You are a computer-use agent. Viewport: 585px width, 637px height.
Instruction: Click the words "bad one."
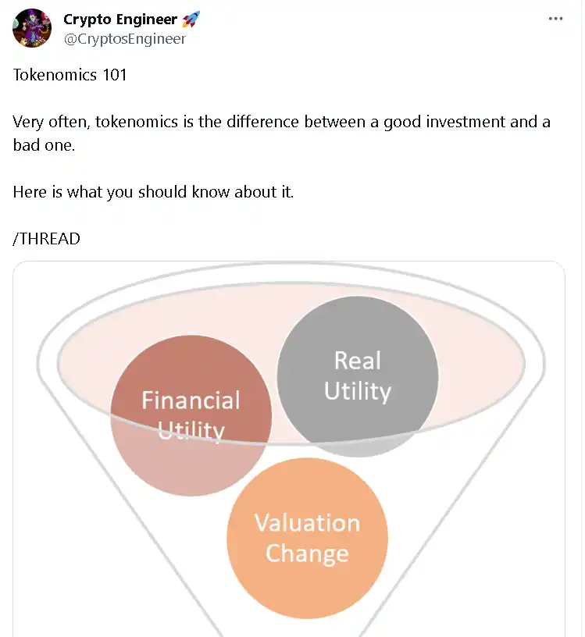[44, 145]
